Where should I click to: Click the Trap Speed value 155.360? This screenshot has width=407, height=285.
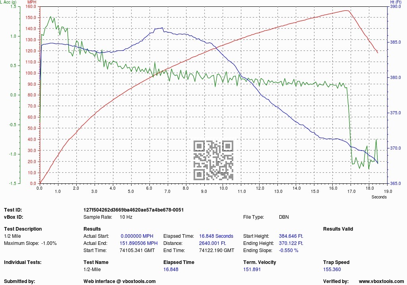pyautogui.click(x=332, y=270)
